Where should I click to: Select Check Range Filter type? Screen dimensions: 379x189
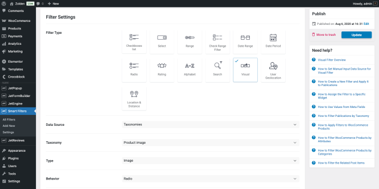click(x=217, y=42)
